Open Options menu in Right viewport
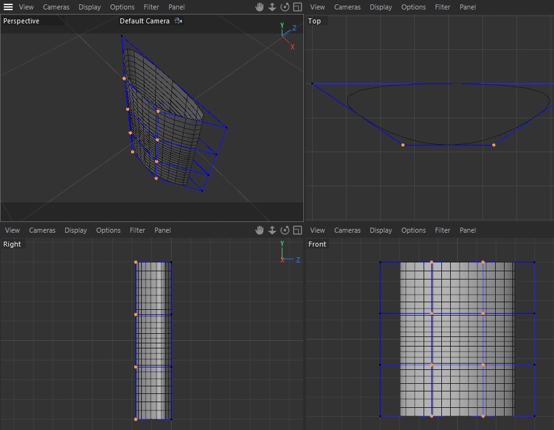 108,230
